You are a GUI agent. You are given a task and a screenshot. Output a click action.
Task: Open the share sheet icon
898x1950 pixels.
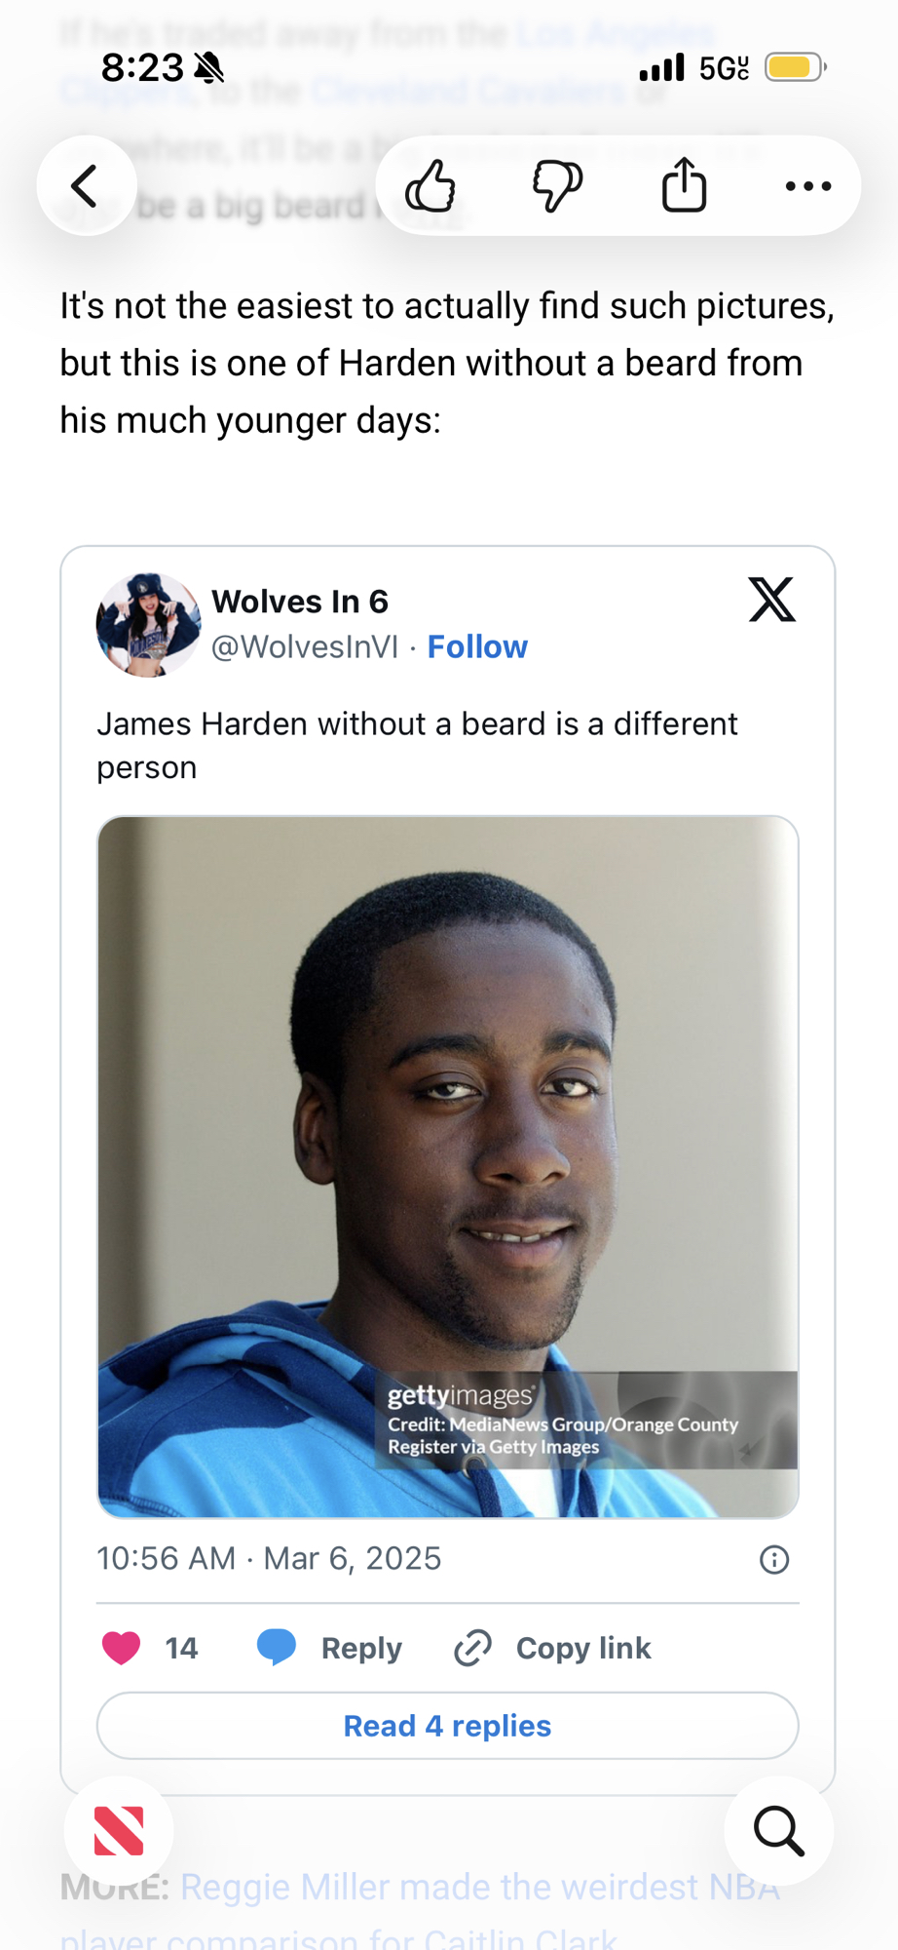tap(684, 184)
